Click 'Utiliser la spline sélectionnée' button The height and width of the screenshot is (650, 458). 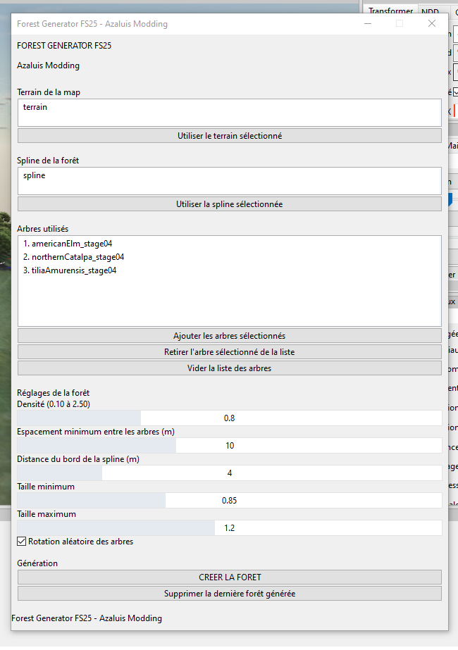click(x=230, y=204)
